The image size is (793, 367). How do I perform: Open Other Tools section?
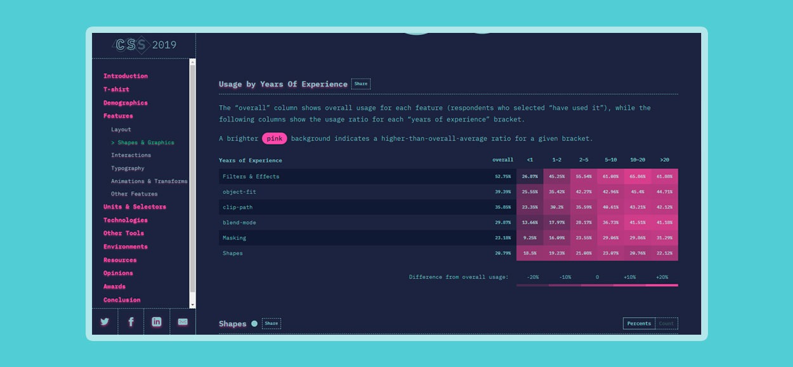point(124,233)
